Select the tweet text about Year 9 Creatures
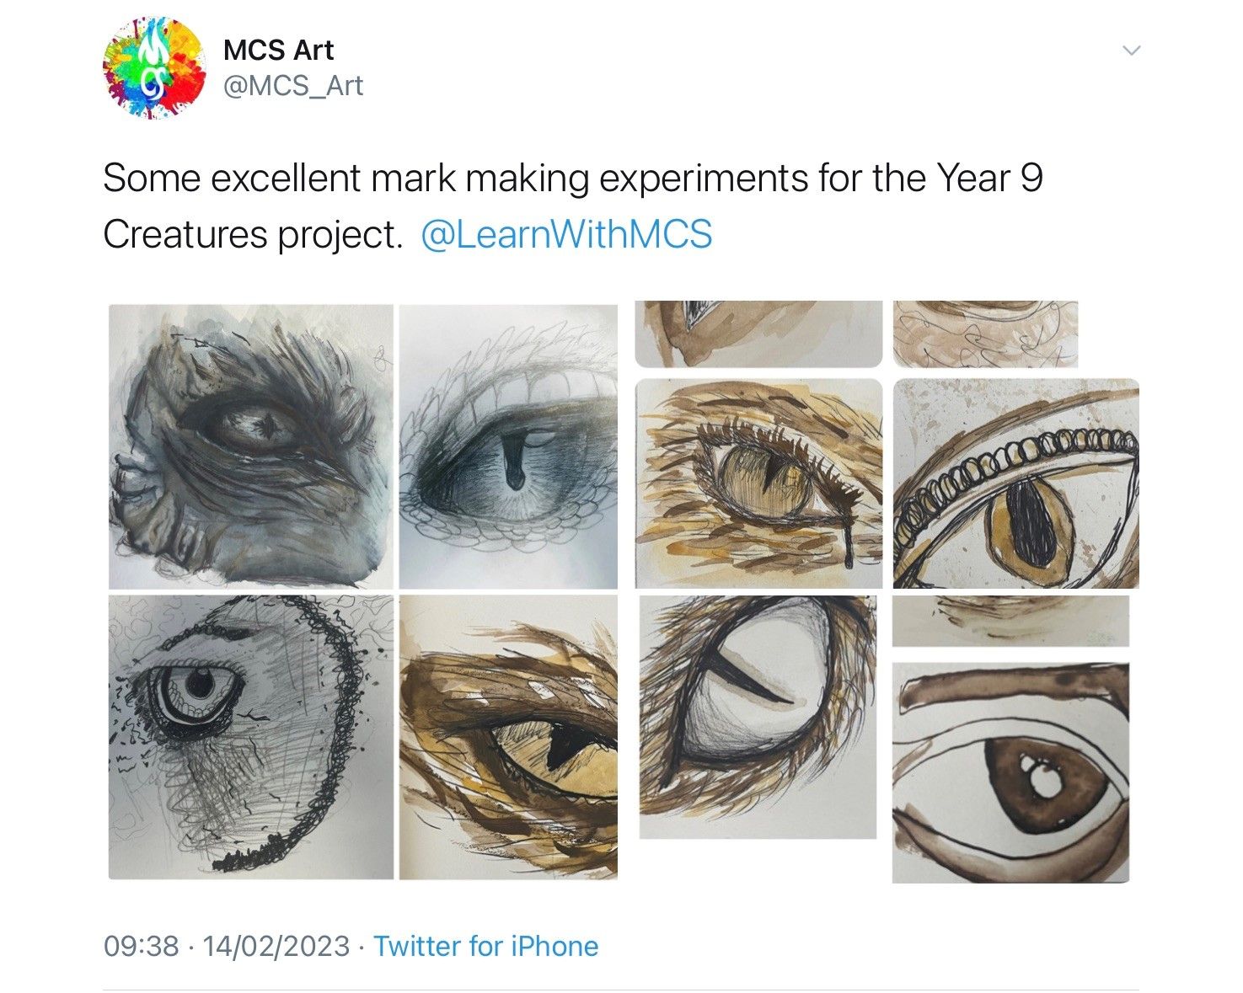This screenshot has width=1243, height=993. 573,206
